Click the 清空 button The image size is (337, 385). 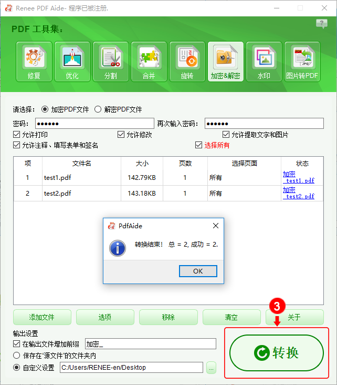(x=231, y=317)
